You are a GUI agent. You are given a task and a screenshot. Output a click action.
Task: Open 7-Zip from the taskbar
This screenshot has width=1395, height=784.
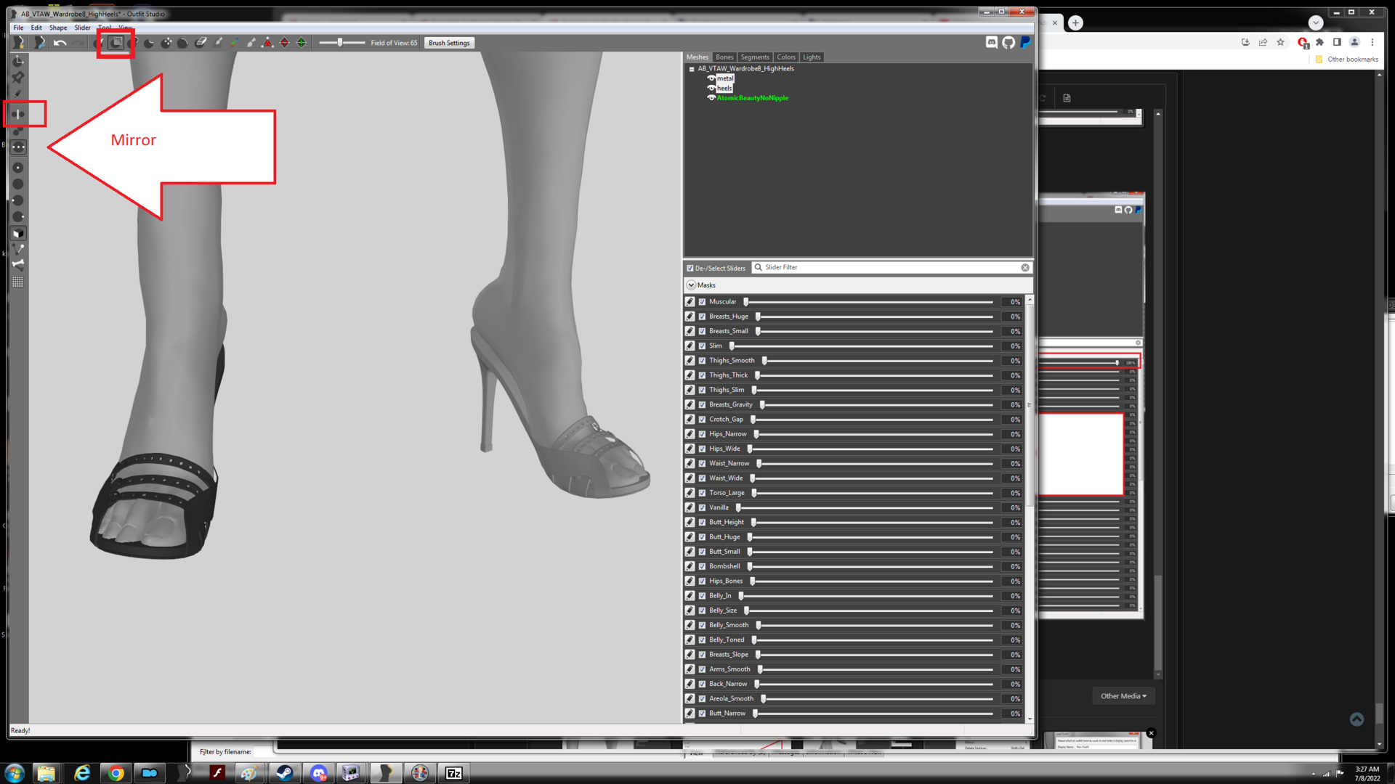[x=454, y=773]
